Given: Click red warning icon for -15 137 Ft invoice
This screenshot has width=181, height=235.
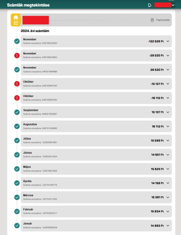Looking at the screenshot, I should coord(17,84).
